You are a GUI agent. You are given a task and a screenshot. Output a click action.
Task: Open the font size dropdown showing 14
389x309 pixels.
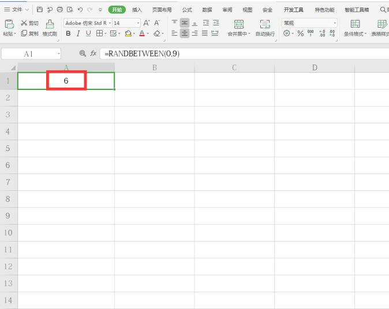137,23
